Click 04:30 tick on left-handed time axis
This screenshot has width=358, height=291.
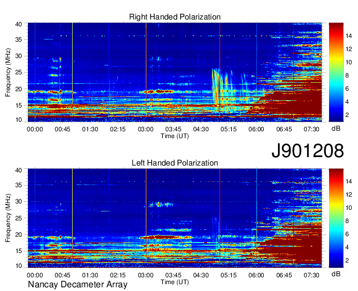201,275
